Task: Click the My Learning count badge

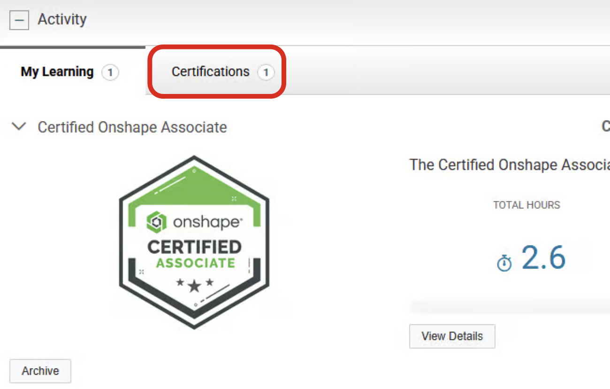Action: [x=110, y=73]
